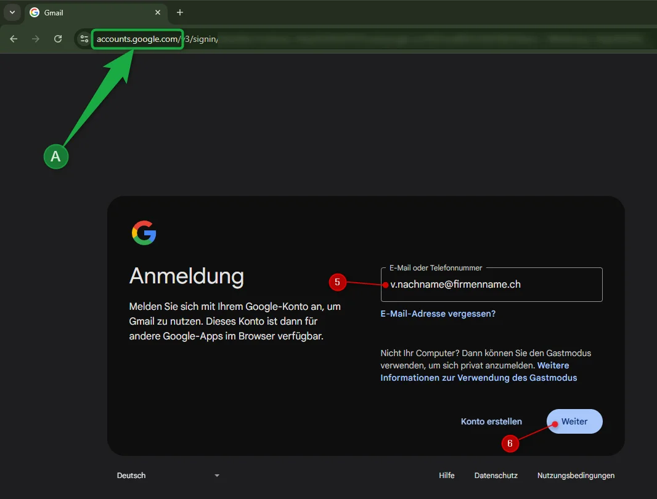Click the Anmeldung heading text
The image size is (657, 499).
pos(187,276)
